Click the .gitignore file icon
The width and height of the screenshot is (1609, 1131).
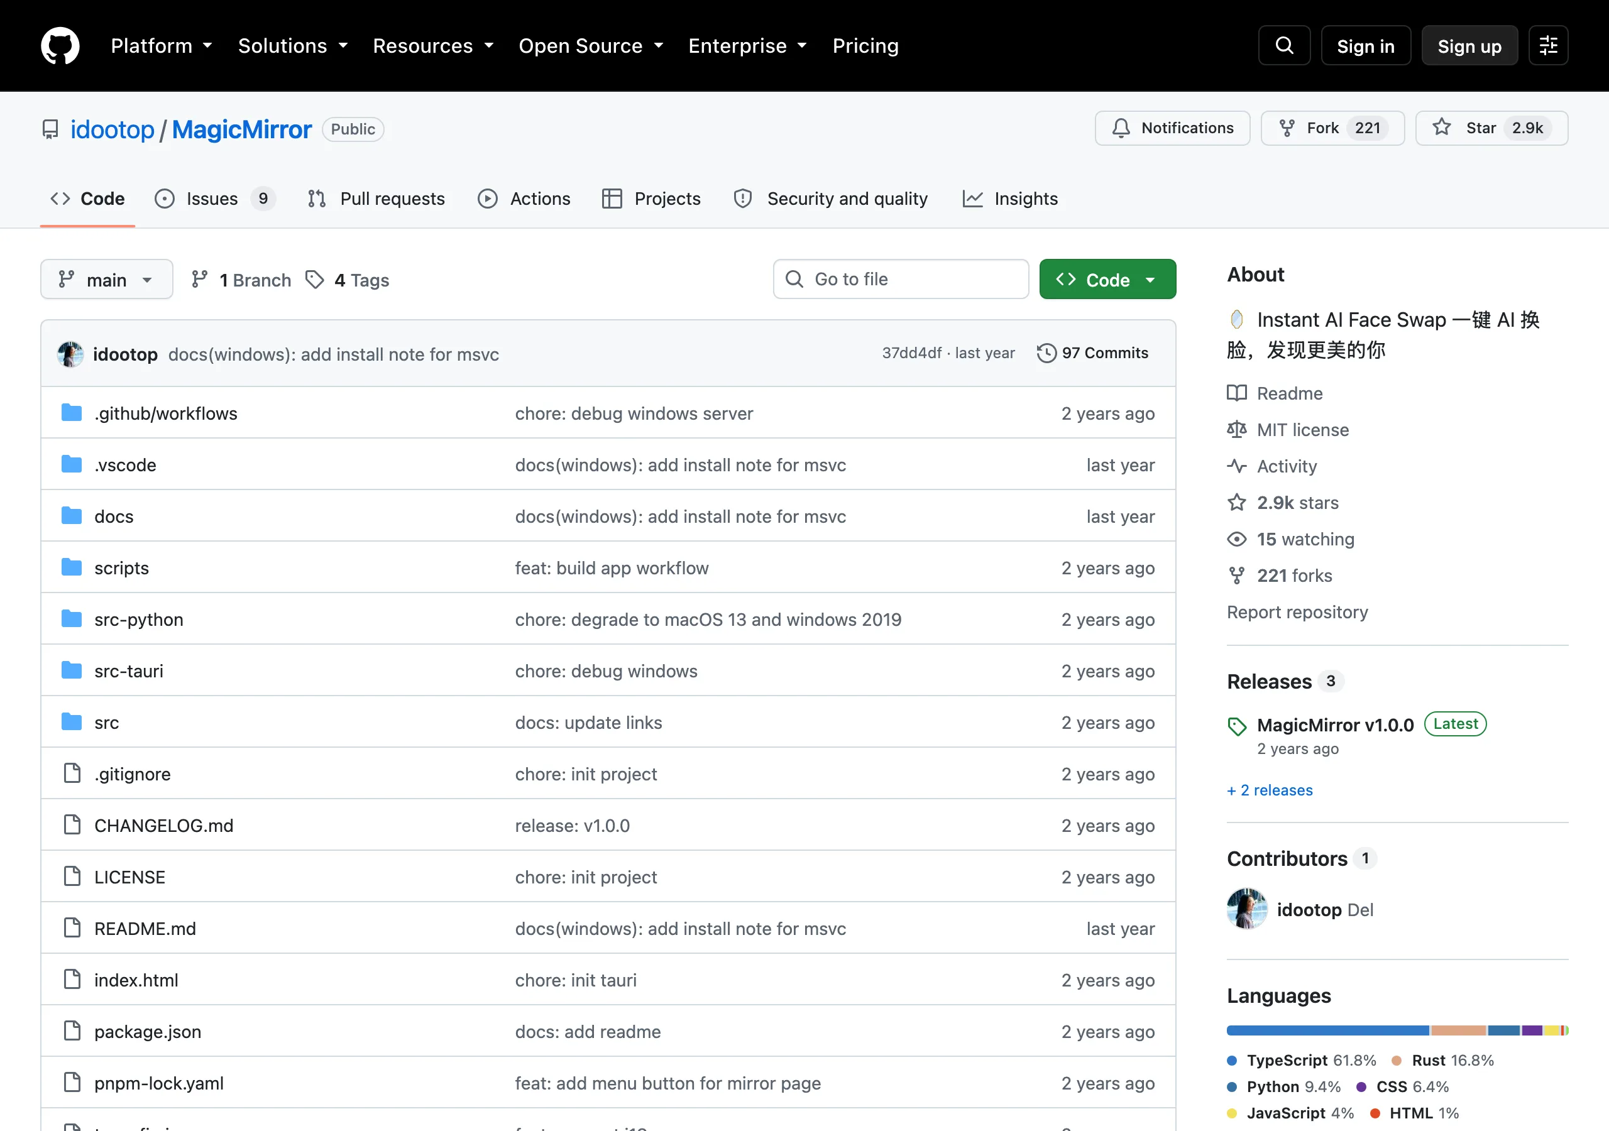tap(72, 773)
